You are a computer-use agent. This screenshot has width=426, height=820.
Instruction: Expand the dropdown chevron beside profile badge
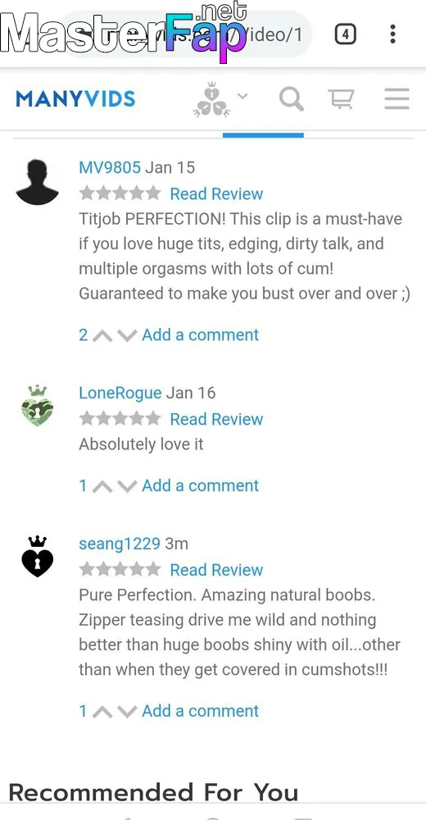(x=242, y=96)
